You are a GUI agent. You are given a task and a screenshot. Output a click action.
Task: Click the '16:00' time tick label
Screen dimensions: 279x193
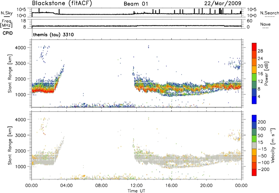(171, 186)
